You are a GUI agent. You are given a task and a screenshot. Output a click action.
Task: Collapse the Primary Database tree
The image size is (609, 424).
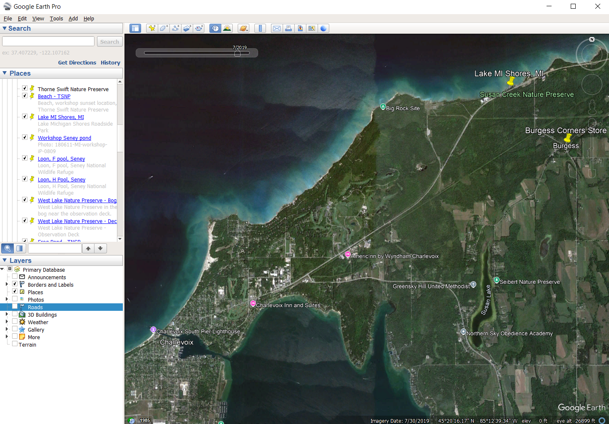[x=2, y=269]
